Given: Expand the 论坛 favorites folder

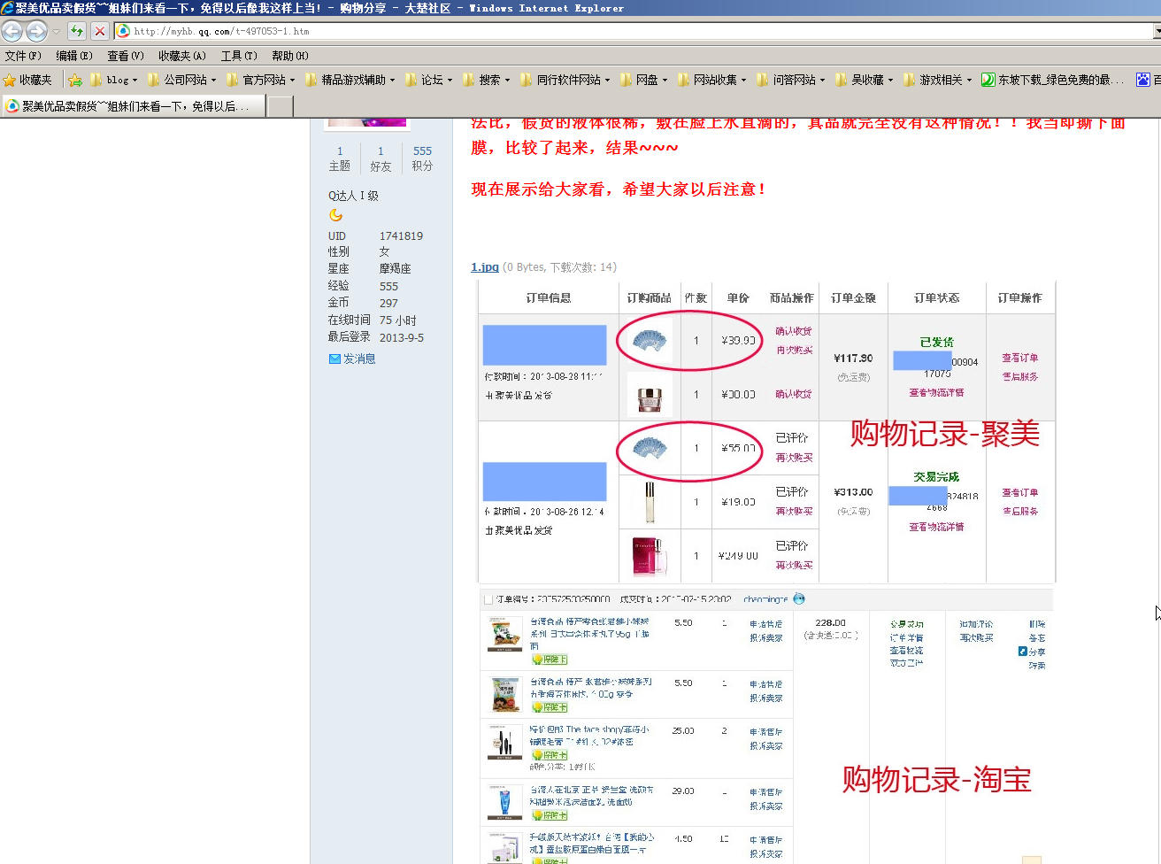Looking at the screenshot, I should pos(429,80).
